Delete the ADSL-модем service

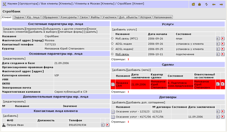[223, 44]
